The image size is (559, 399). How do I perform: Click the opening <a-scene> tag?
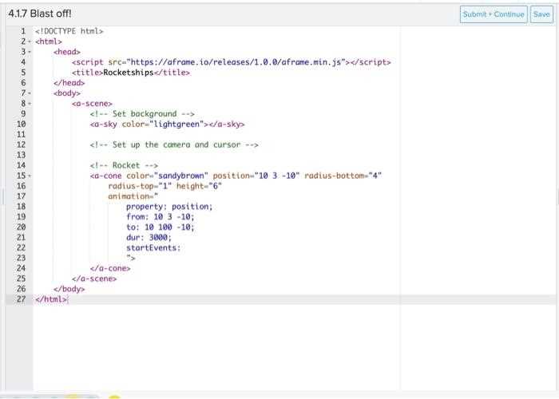point(92,104)
